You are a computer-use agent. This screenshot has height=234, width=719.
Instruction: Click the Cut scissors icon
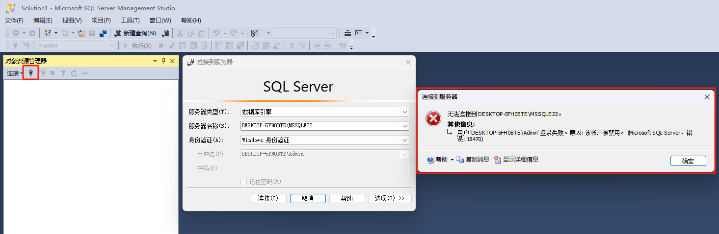tap(180, 33)
